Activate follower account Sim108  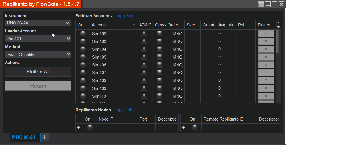click(x=83, y=81)
